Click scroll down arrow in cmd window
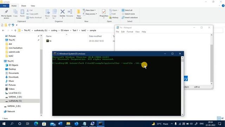 182,114
